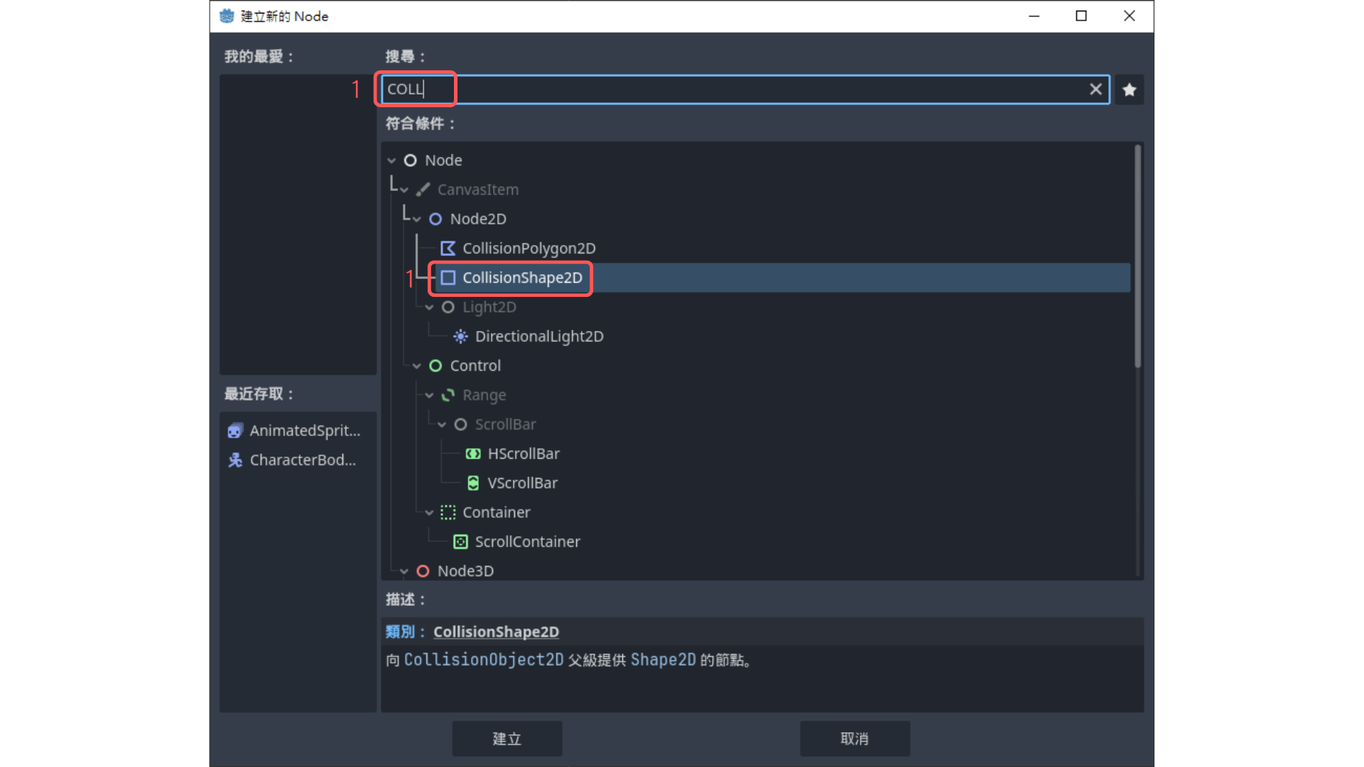This screenshot has width=1364, height=767.
Task: Clear the search field with X icon
Action: pyautogui.click(x=1095, y=89)
